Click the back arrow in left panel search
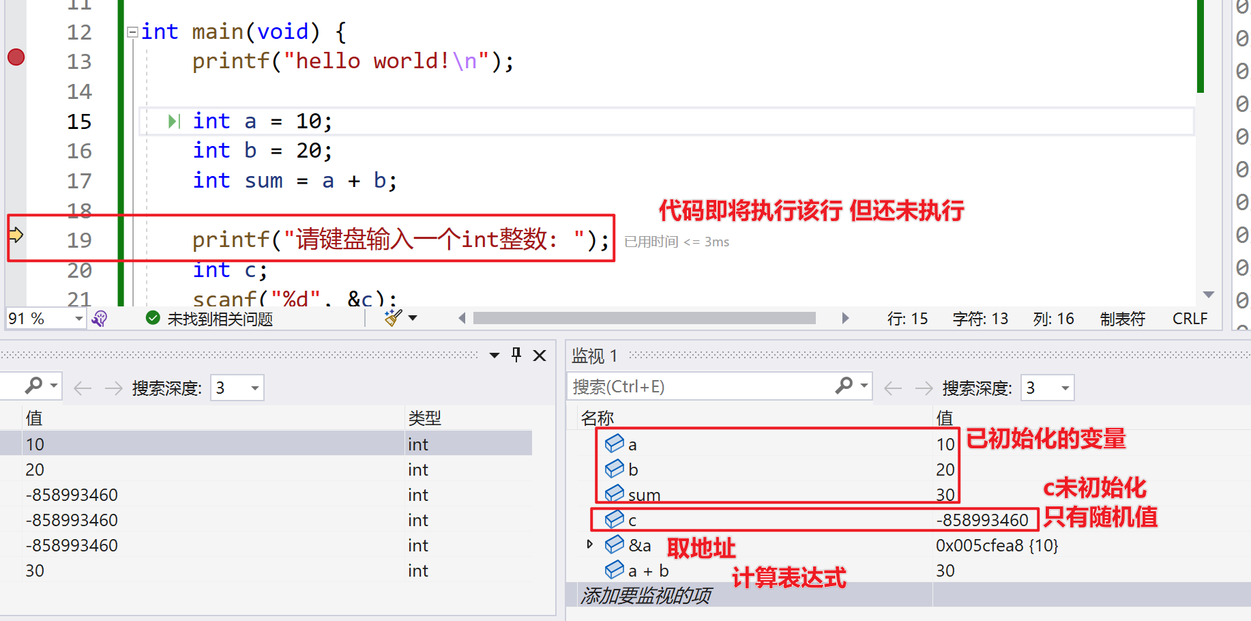 pyautogui.click(x=83, y=388)
